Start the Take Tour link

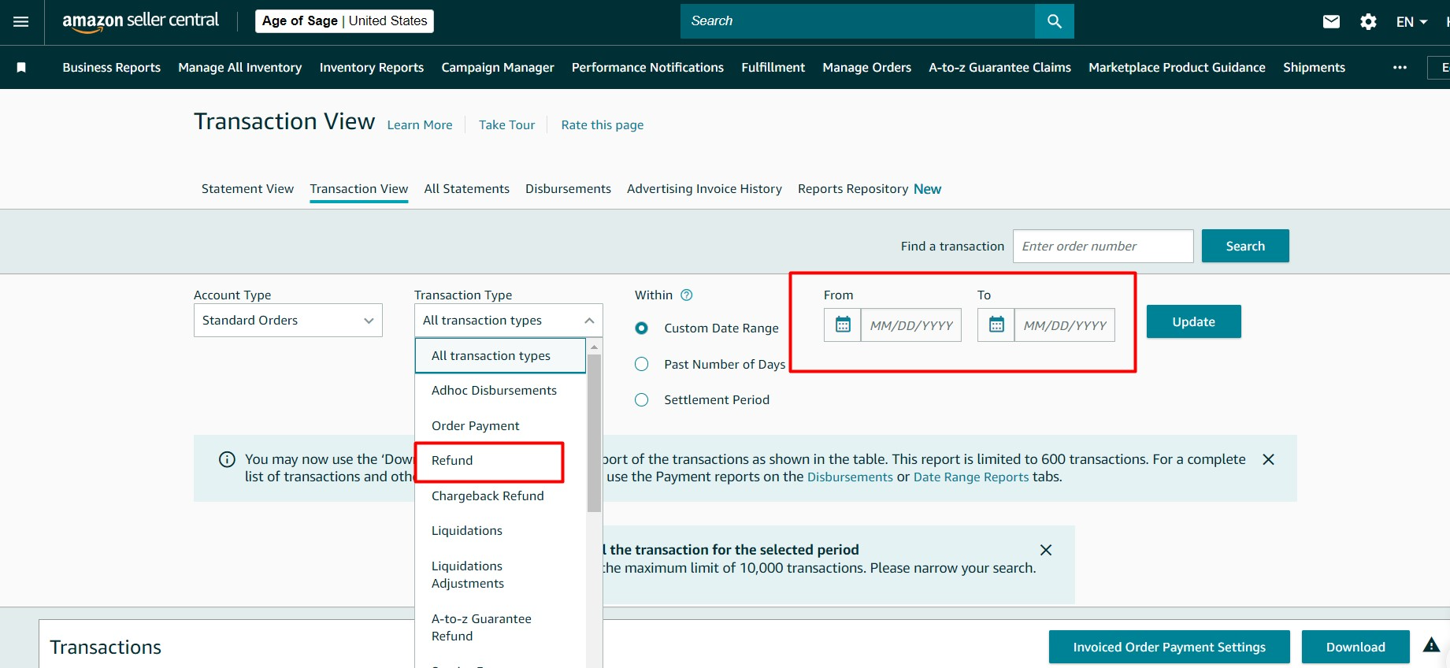(x=506, y=124)
